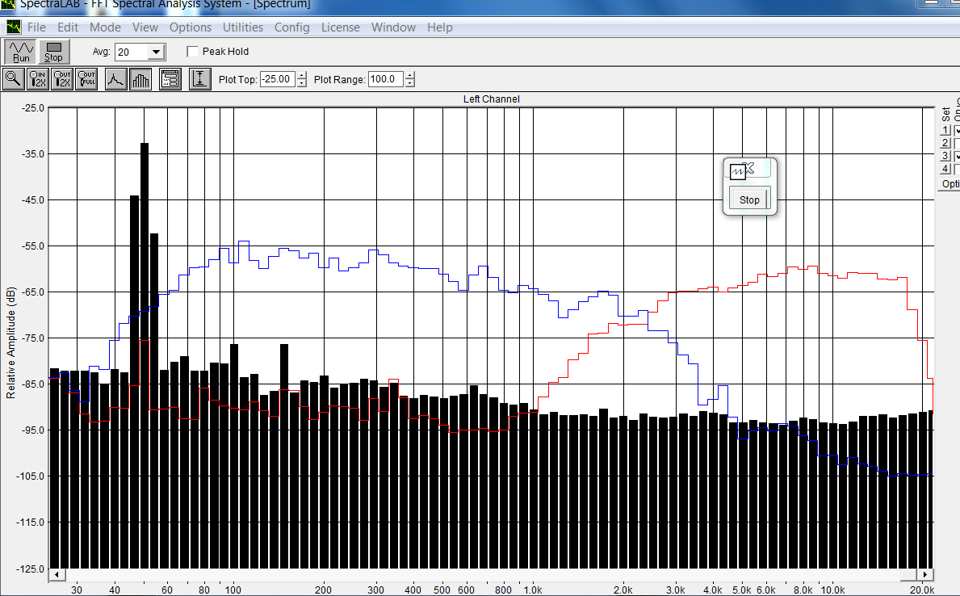Decrease the Plot Range value
The width and height of the screenshot is (960, 596).
pos(410,83)
